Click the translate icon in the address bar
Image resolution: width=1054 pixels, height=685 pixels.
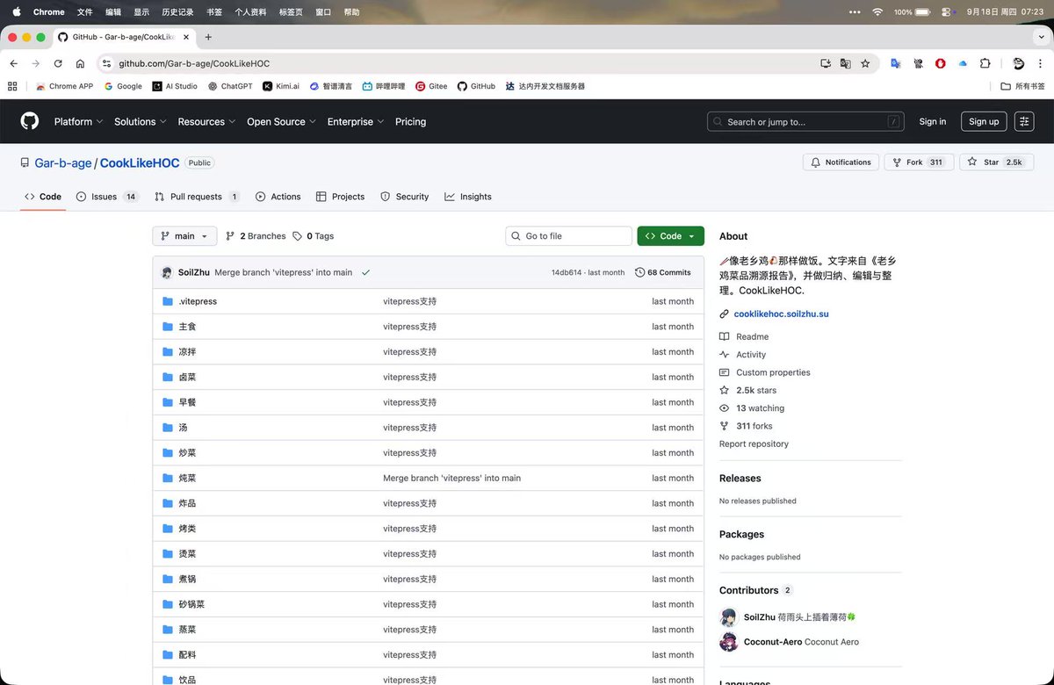[x=845, y=63]
